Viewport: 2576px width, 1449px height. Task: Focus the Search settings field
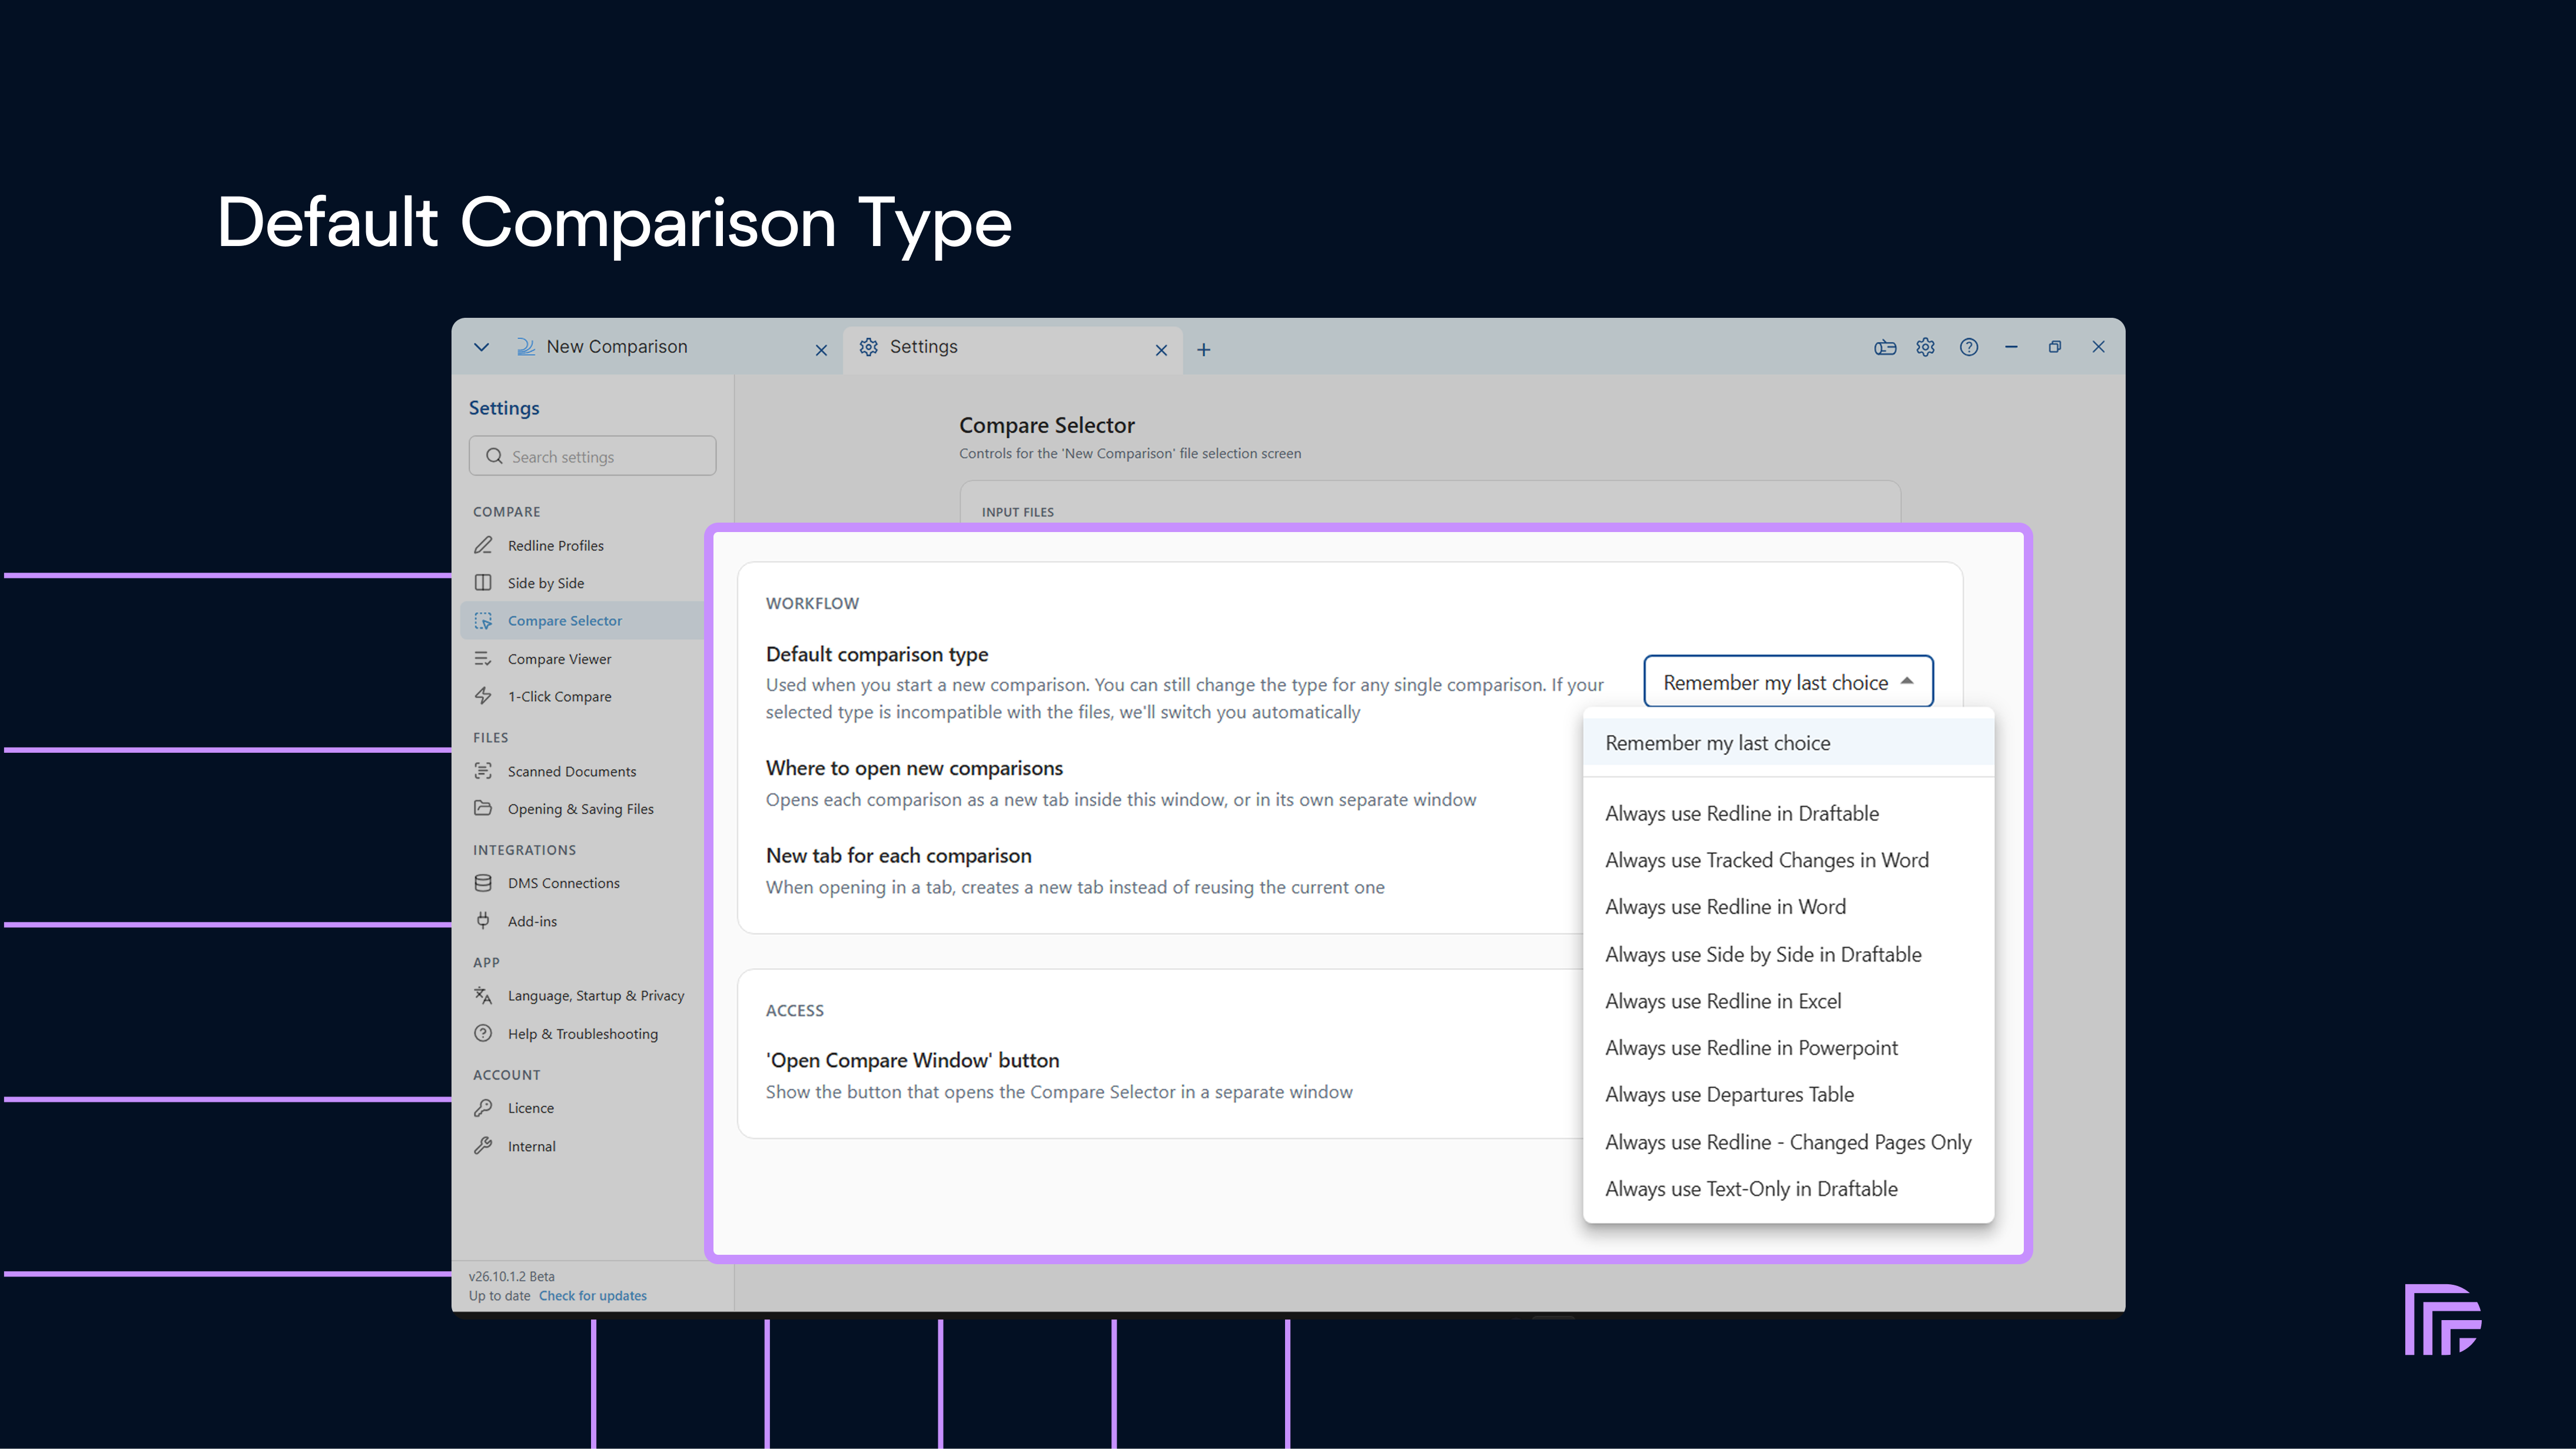(592, 456)
